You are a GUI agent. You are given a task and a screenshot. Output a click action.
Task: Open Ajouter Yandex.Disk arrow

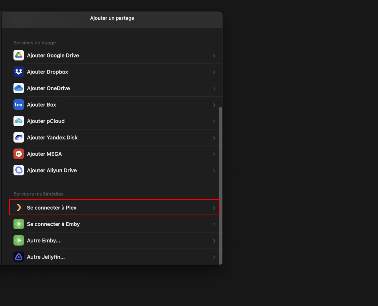214,138
